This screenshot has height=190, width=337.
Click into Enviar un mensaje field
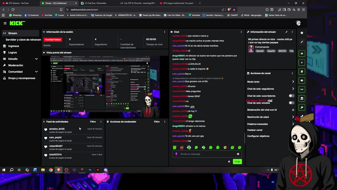click(x=207, y=154)
